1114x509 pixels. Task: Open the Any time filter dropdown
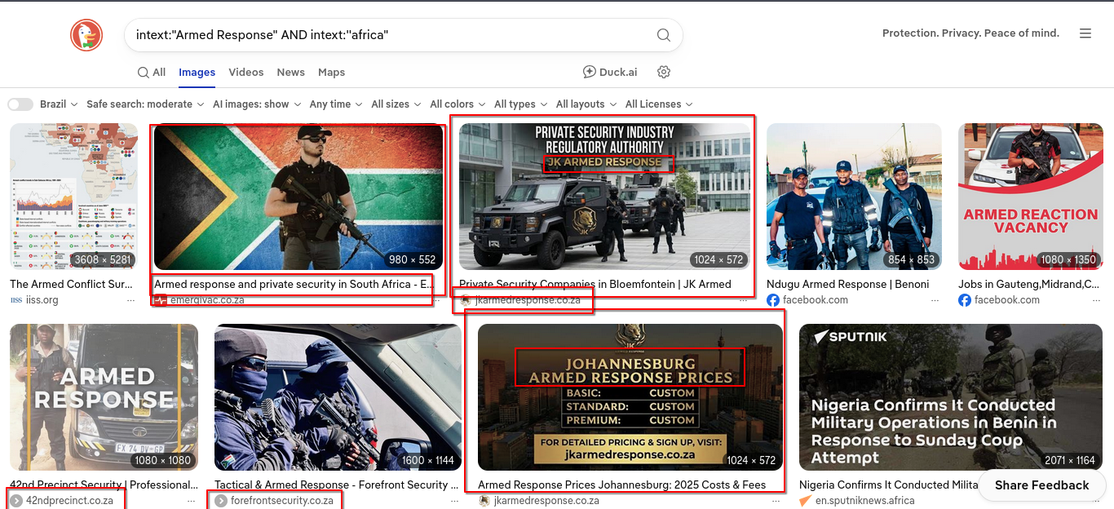coord(336,104)
